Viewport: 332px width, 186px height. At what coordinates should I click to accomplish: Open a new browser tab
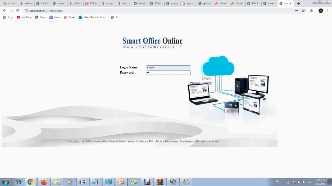coord(299,3)
